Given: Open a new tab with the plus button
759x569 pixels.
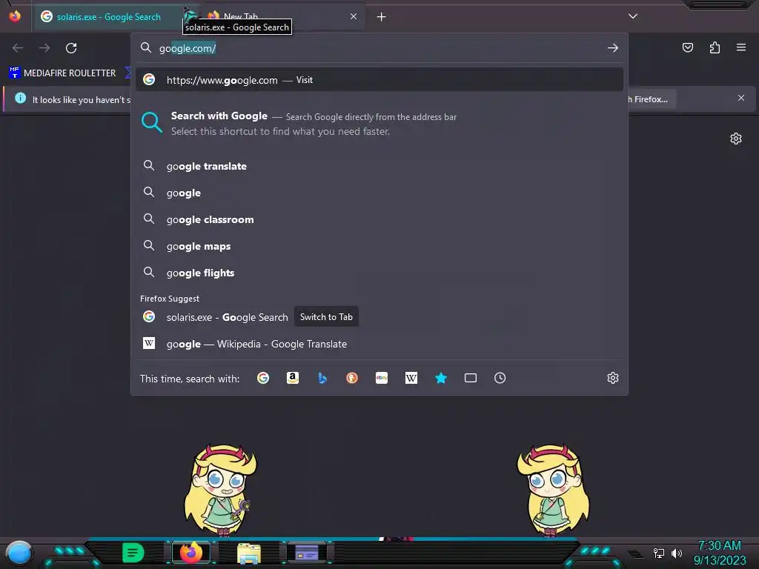Looking at the screenshot, I should pyautogui.click(x=382, y=17).
